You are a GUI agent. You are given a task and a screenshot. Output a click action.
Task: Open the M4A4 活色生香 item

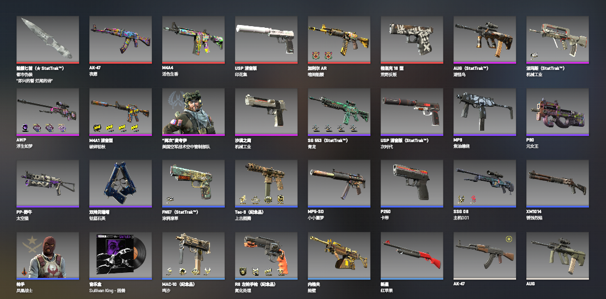[193, 40]
